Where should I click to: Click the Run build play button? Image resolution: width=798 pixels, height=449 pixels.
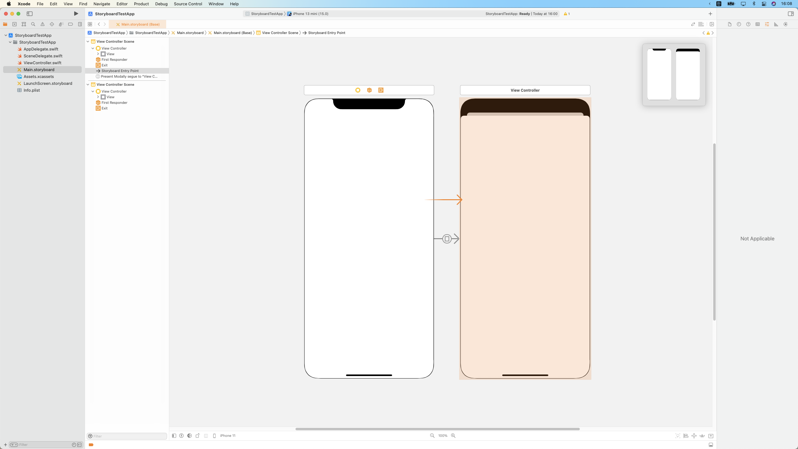click(76, 14)
